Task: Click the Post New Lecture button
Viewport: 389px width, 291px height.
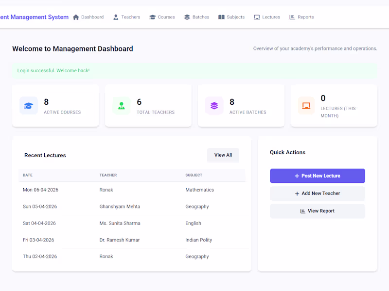Action: (318, 176)
